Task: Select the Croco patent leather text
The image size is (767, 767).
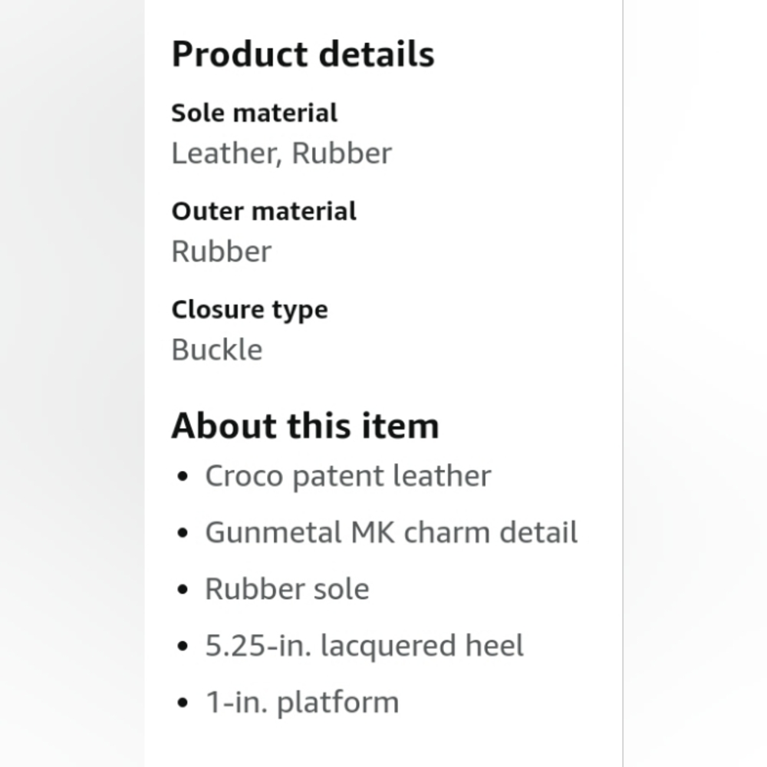Action: [347, 476]
